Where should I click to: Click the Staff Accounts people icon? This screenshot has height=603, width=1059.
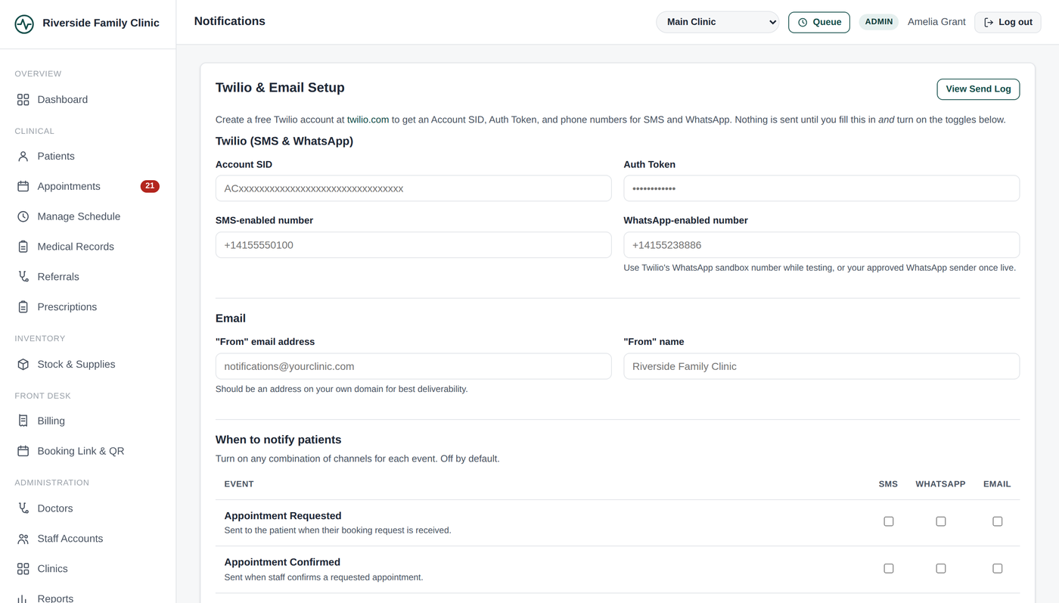coord(23,539)
